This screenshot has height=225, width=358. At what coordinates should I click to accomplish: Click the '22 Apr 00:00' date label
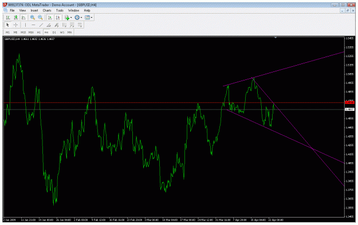coord(276,220)
